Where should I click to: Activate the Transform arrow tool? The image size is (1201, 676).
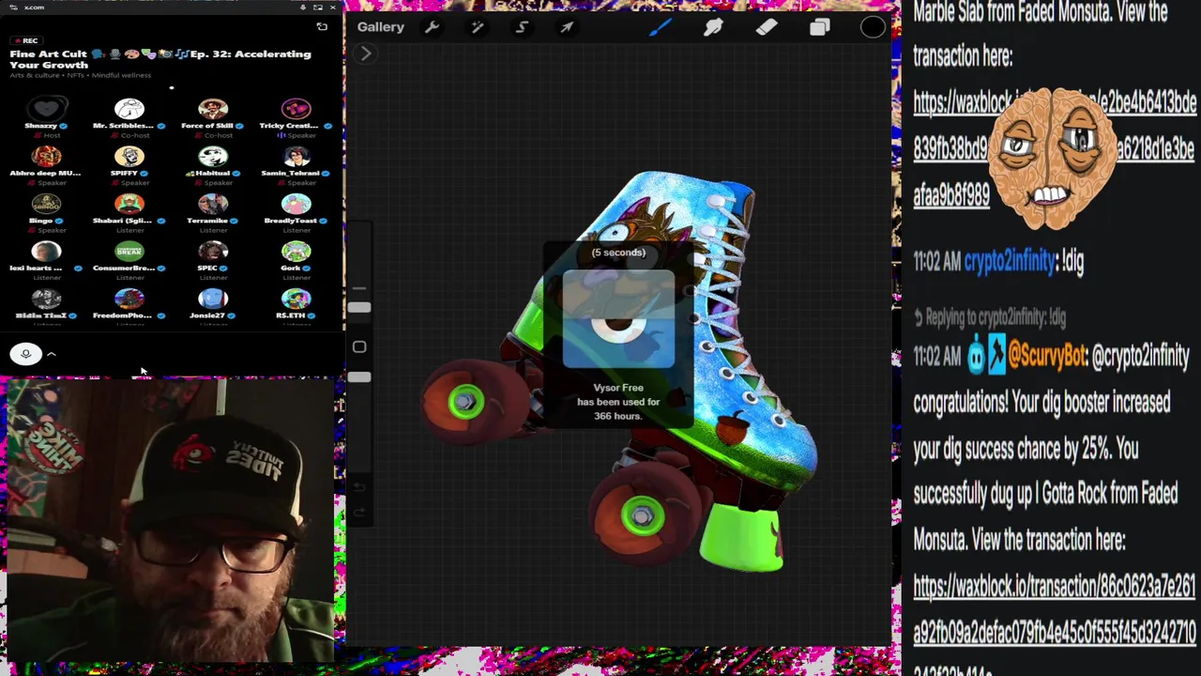tap(567, 27)
